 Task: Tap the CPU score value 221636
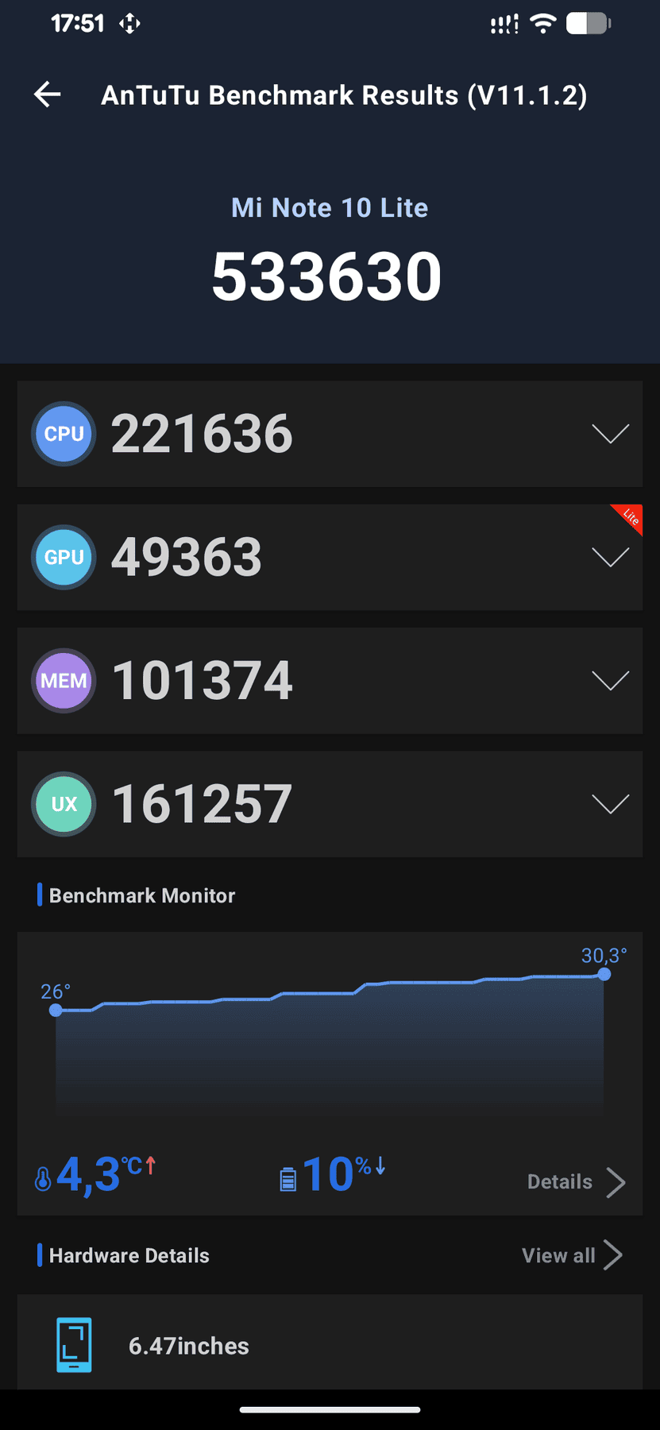(202, 434)
